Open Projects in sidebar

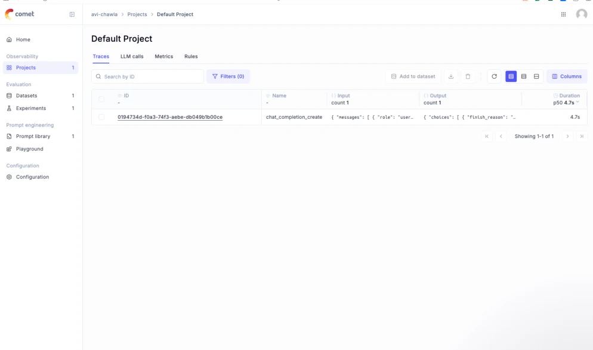point(41,67)
